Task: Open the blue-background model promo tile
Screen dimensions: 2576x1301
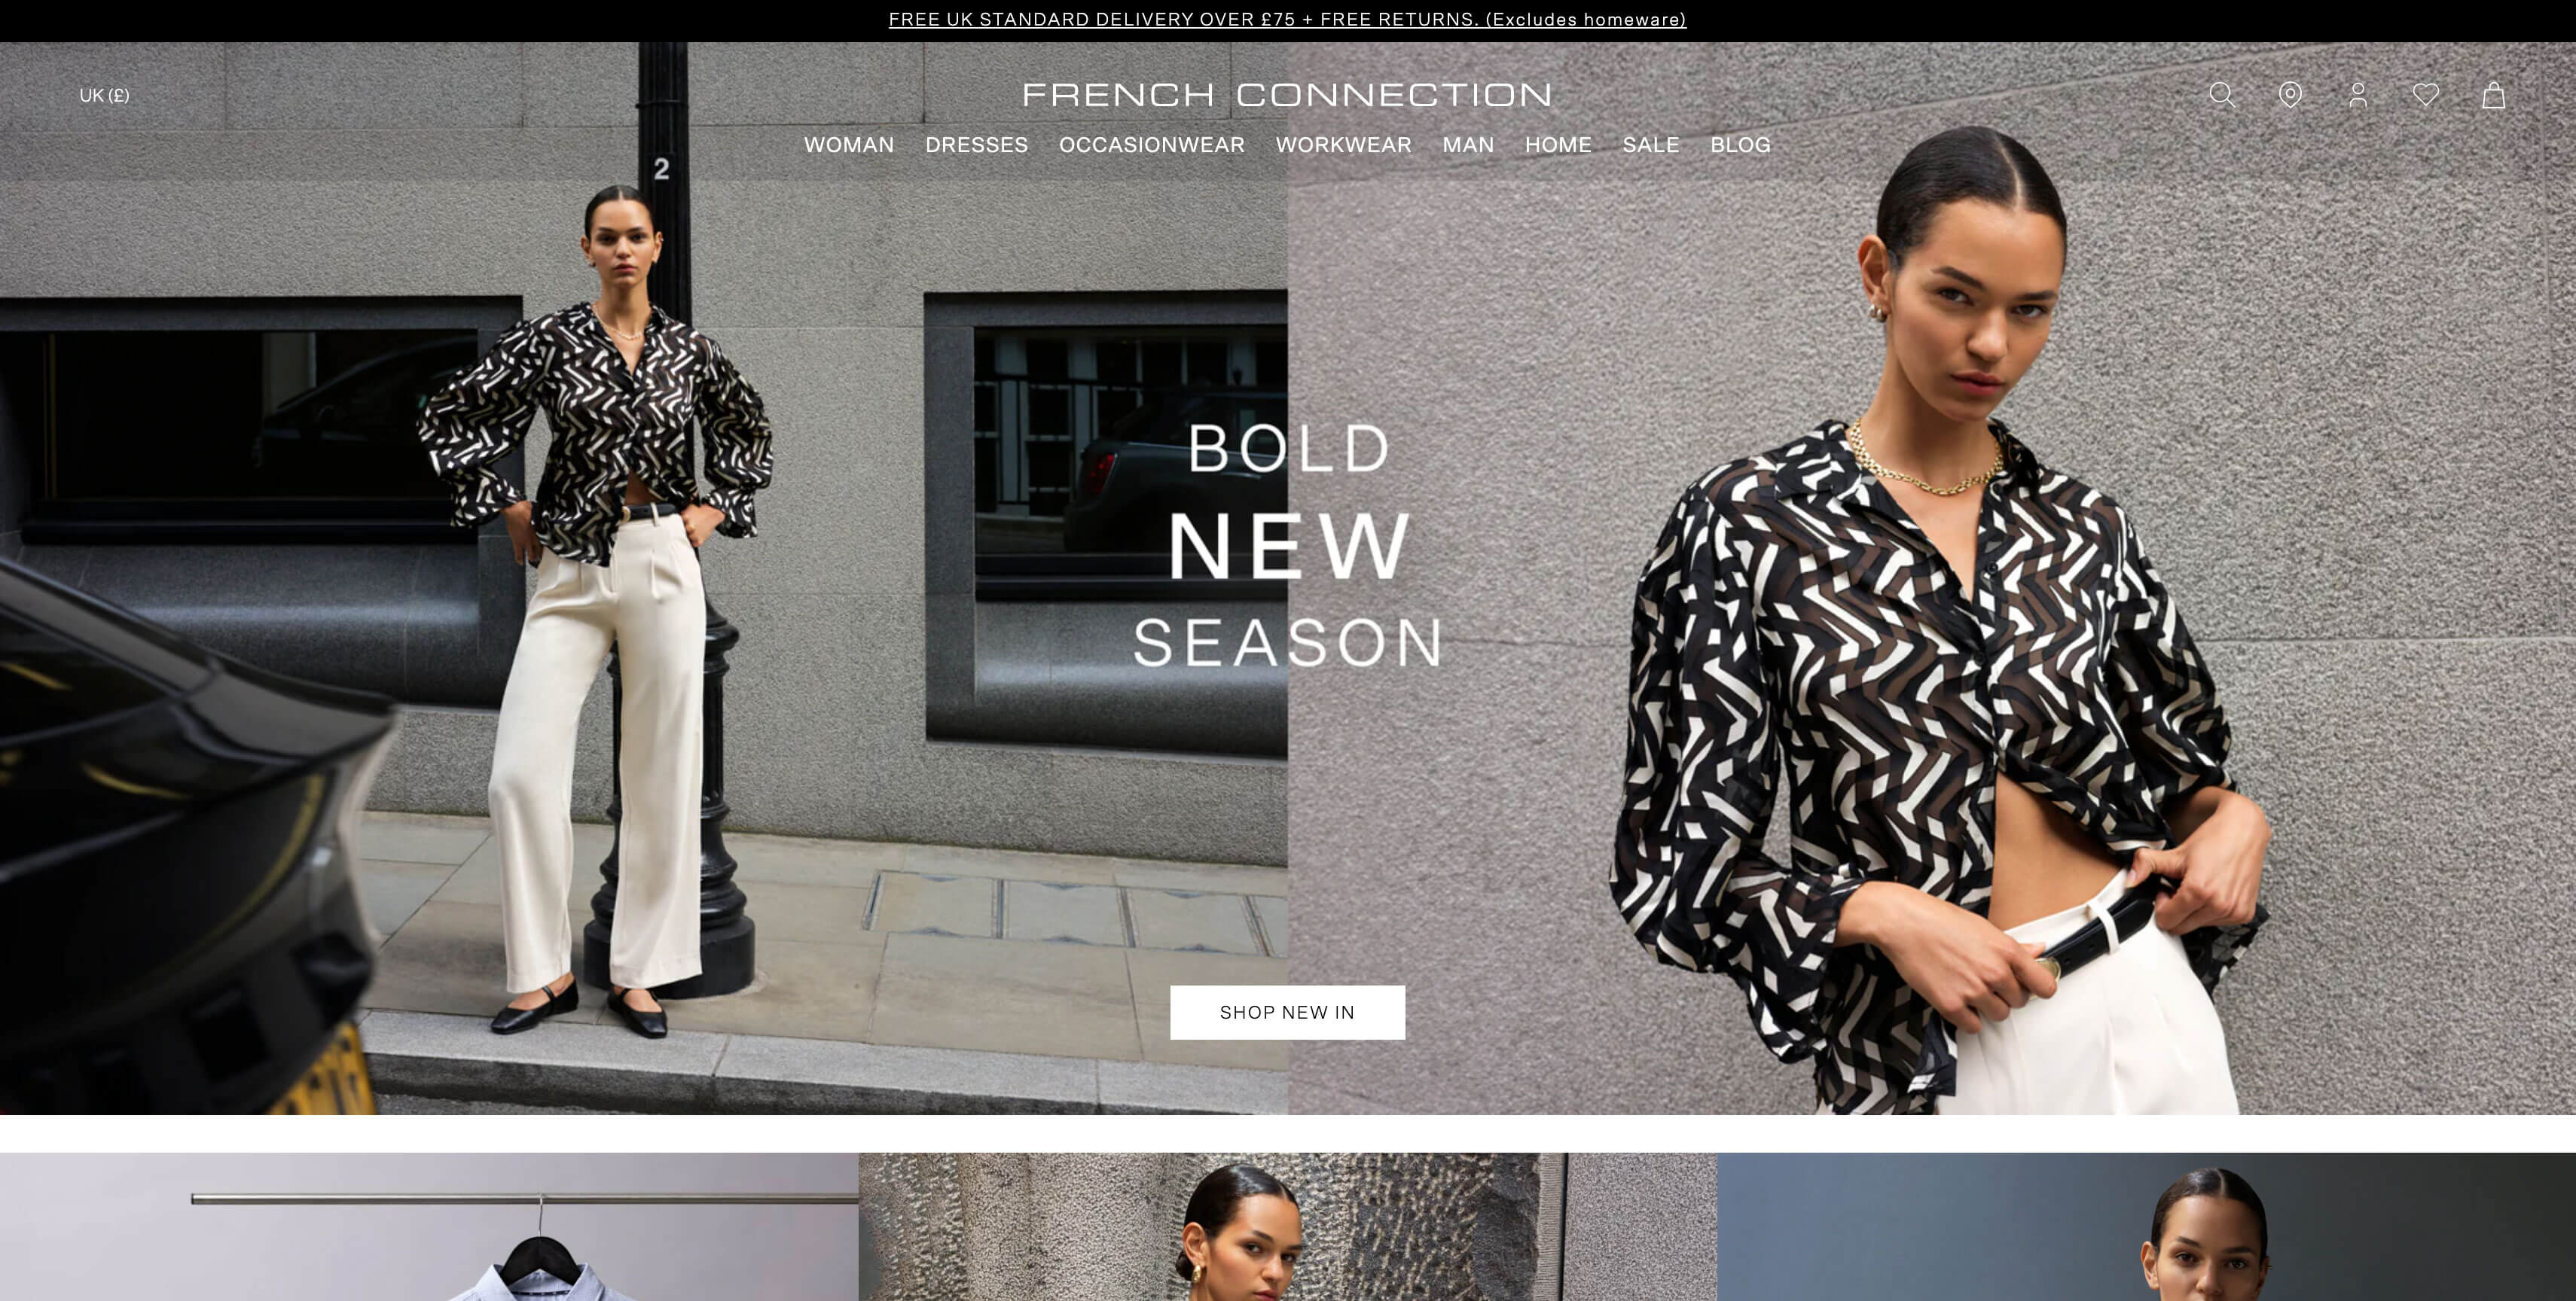Action: 2146,1226
